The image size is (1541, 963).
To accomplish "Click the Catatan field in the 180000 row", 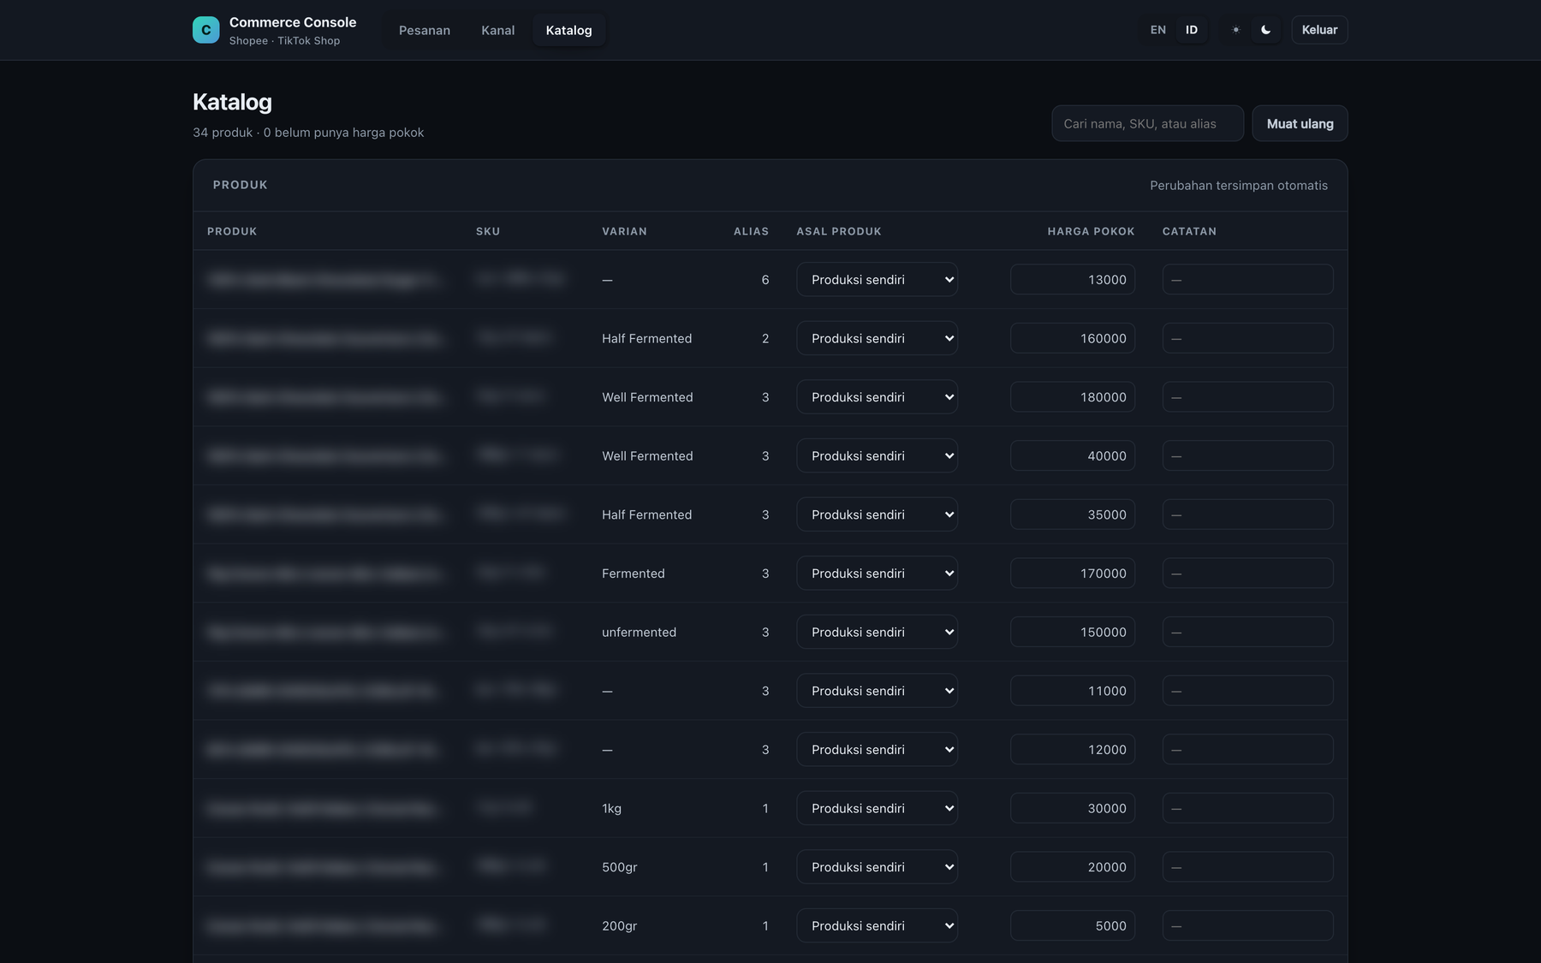I will [x=1247, y=397].
